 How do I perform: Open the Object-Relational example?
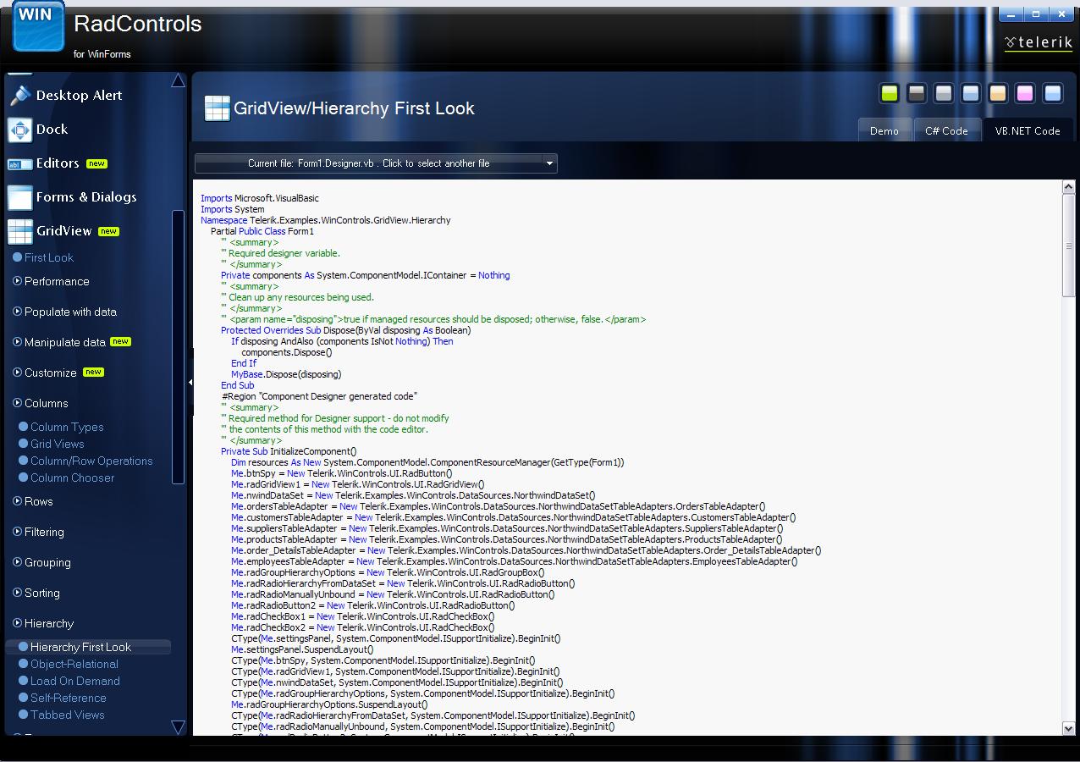[74, 664]
